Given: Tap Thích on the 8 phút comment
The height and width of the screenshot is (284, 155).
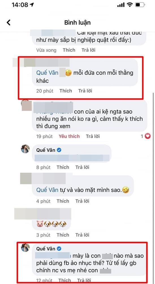Looking at the screenshot, I should 63,167.
